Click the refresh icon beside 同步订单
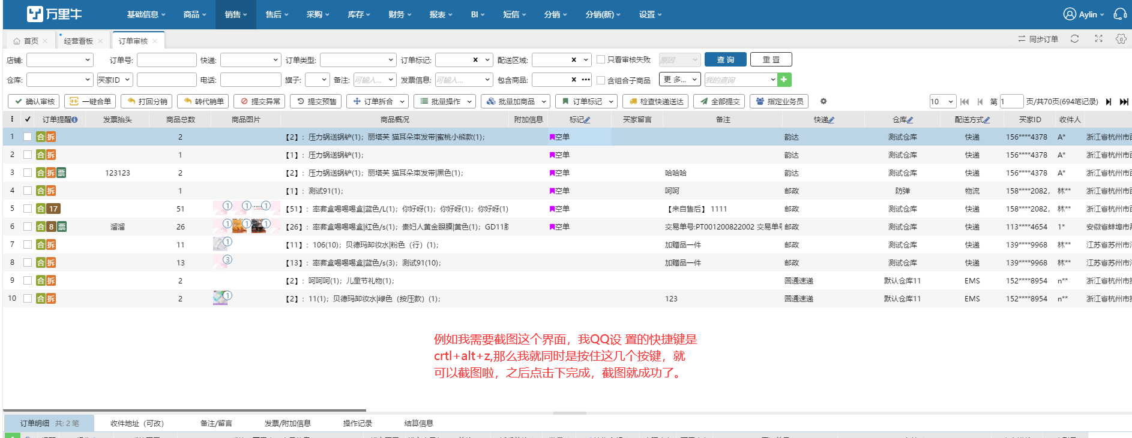The height and width of the screenshot is (438, 1132). pyautogui.click(x=1074, y=39)
